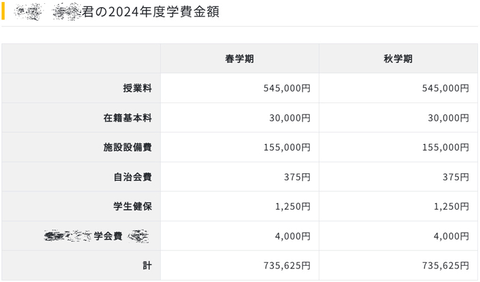The width and height of the screenshot is (480, 282).
Task: Select the spring 学生健保 1,250円 cell
Action: (293, 207)
